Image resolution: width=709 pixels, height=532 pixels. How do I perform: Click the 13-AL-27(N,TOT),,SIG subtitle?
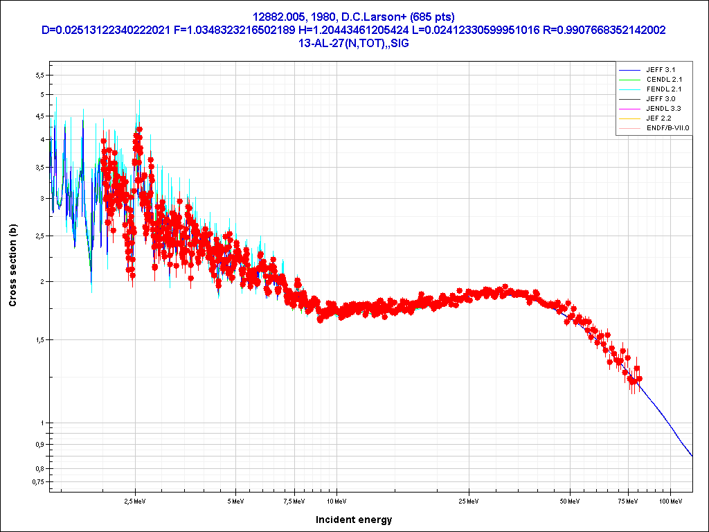(x=354, y=43)
